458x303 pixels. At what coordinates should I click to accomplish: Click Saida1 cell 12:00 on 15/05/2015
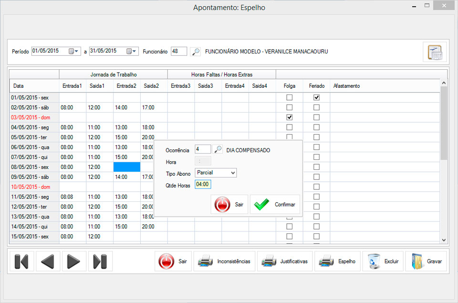100,237
